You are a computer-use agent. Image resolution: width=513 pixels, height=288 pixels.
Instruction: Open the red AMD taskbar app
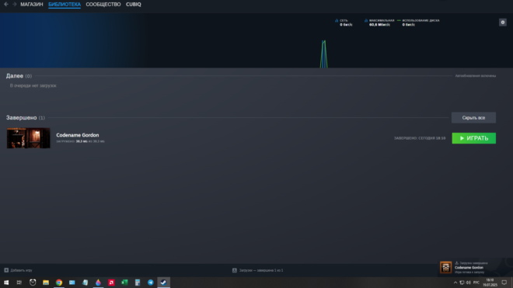pyautogui.click(x=111, y=283)
